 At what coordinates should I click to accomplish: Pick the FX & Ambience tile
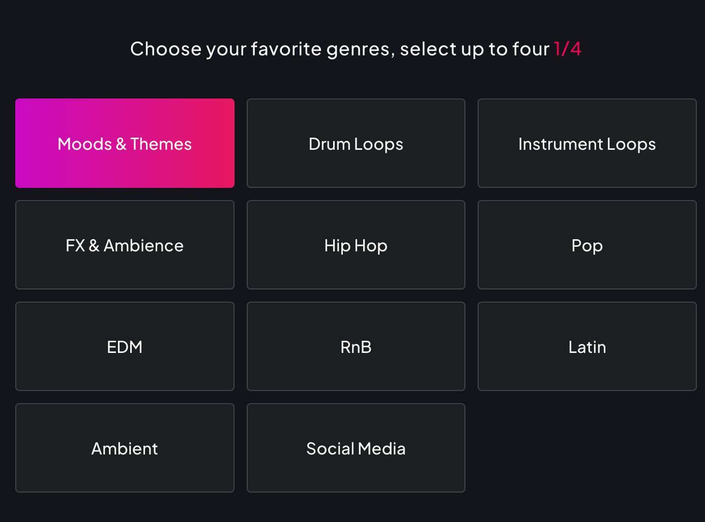pos(125,245)
